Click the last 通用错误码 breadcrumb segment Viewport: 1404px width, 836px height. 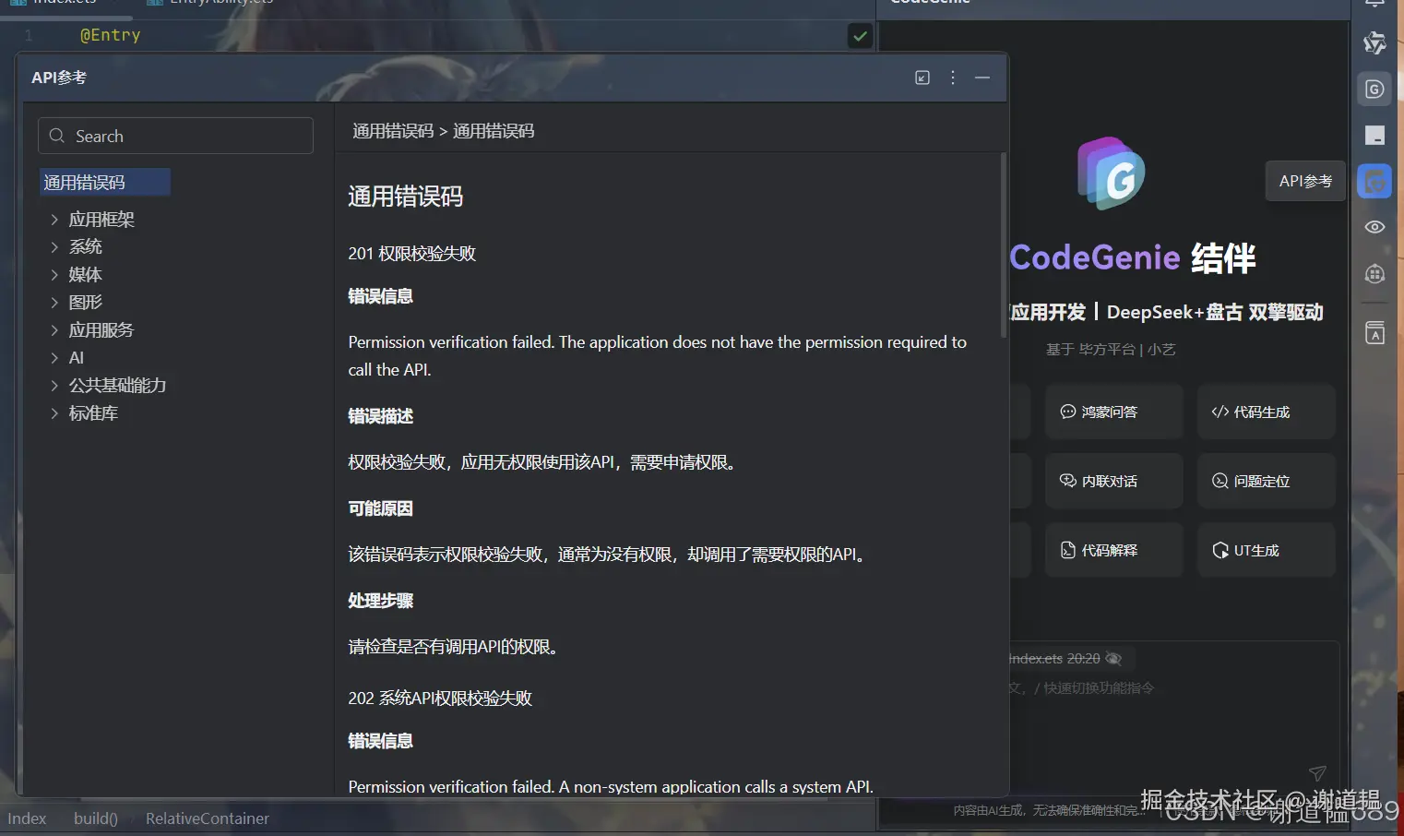pyautogui.click(x=494, y=131)
